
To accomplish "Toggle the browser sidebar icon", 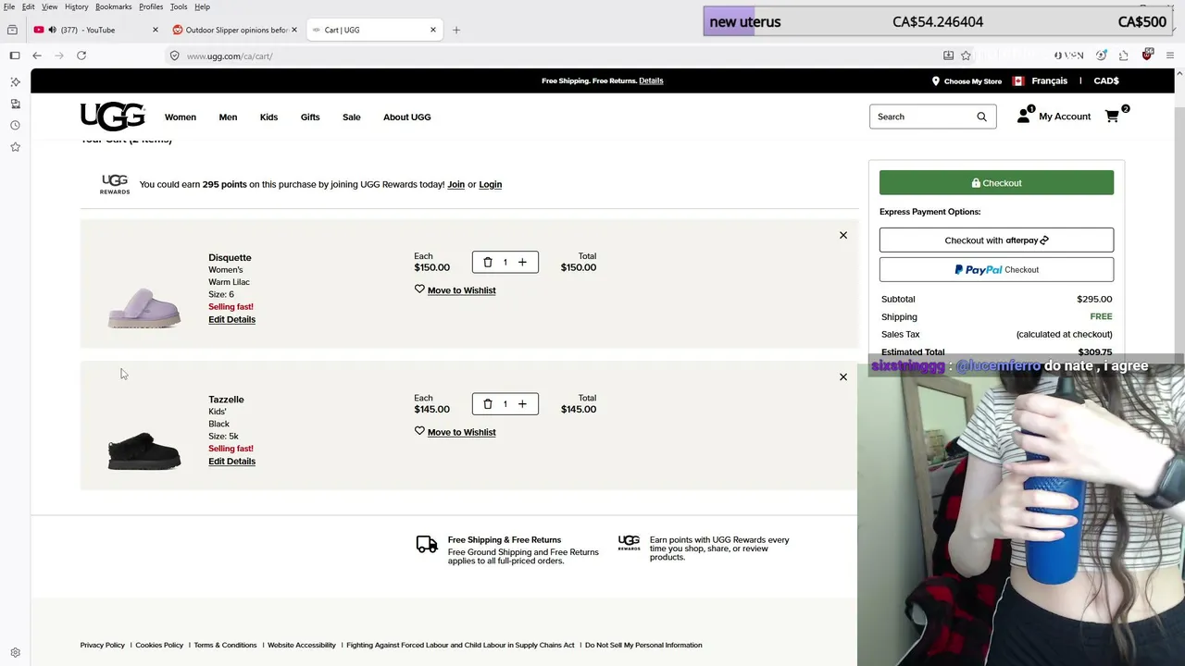I will [15, 55].
